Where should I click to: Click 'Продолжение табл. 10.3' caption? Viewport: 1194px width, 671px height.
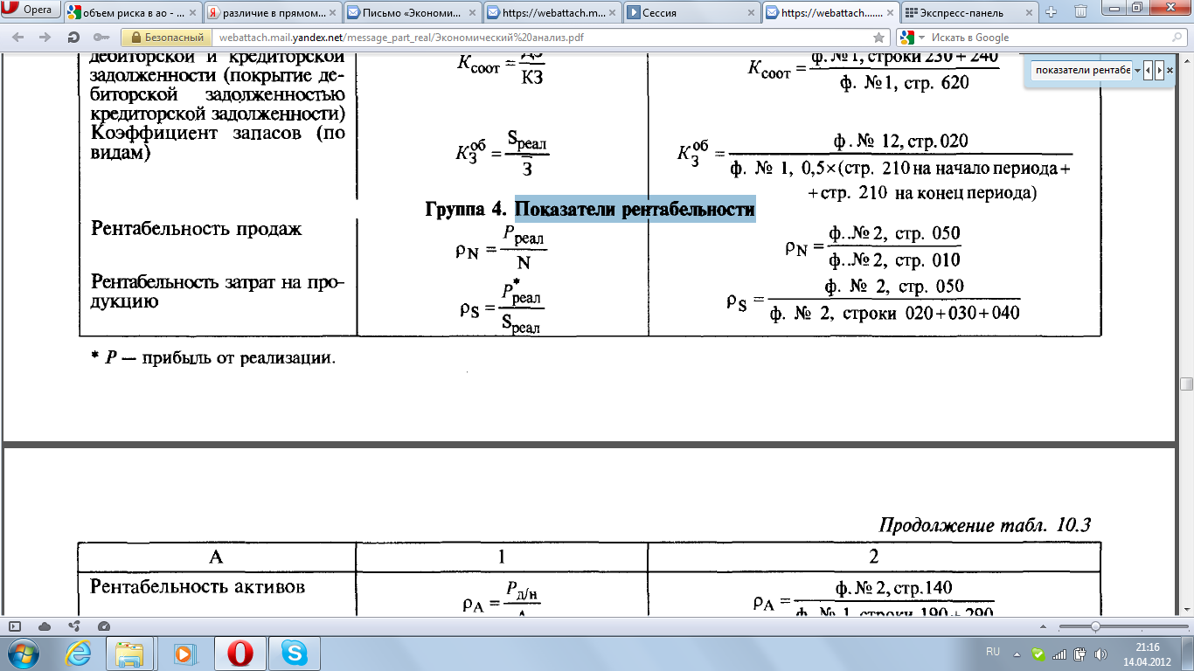click(984, 524)
